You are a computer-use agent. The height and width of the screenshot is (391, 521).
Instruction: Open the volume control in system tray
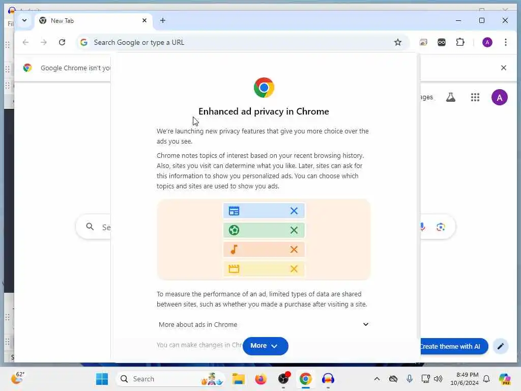pyautogui.click(x=438, y=379)
